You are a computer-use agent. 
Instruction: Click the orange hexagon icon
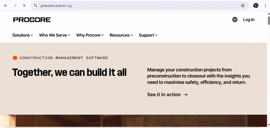[15, 58]
